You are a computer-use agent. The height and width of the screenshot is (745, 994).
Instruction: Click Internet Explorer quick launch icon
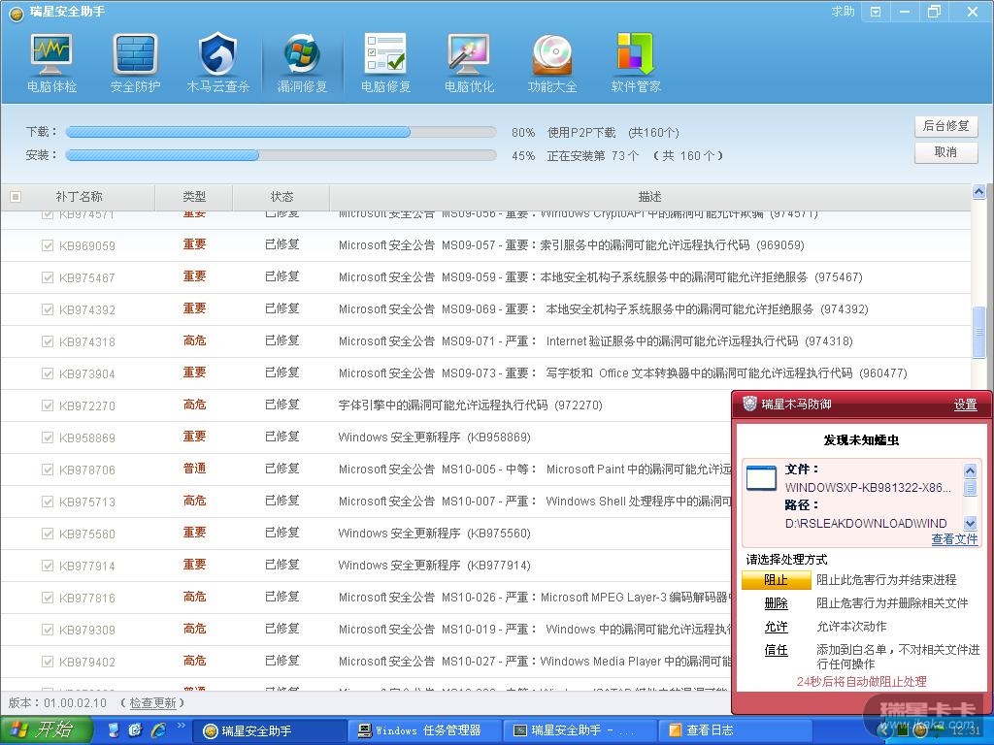click(158, 729)
